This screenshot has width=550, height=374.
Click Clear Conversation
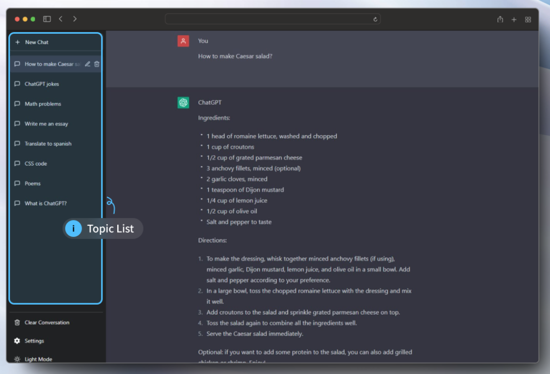click(47, 322)
